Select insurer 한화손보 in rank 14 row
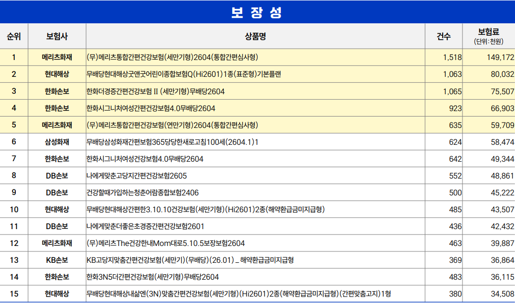Image resolution: width=515 pixels, height=303 pixels. 57,277
